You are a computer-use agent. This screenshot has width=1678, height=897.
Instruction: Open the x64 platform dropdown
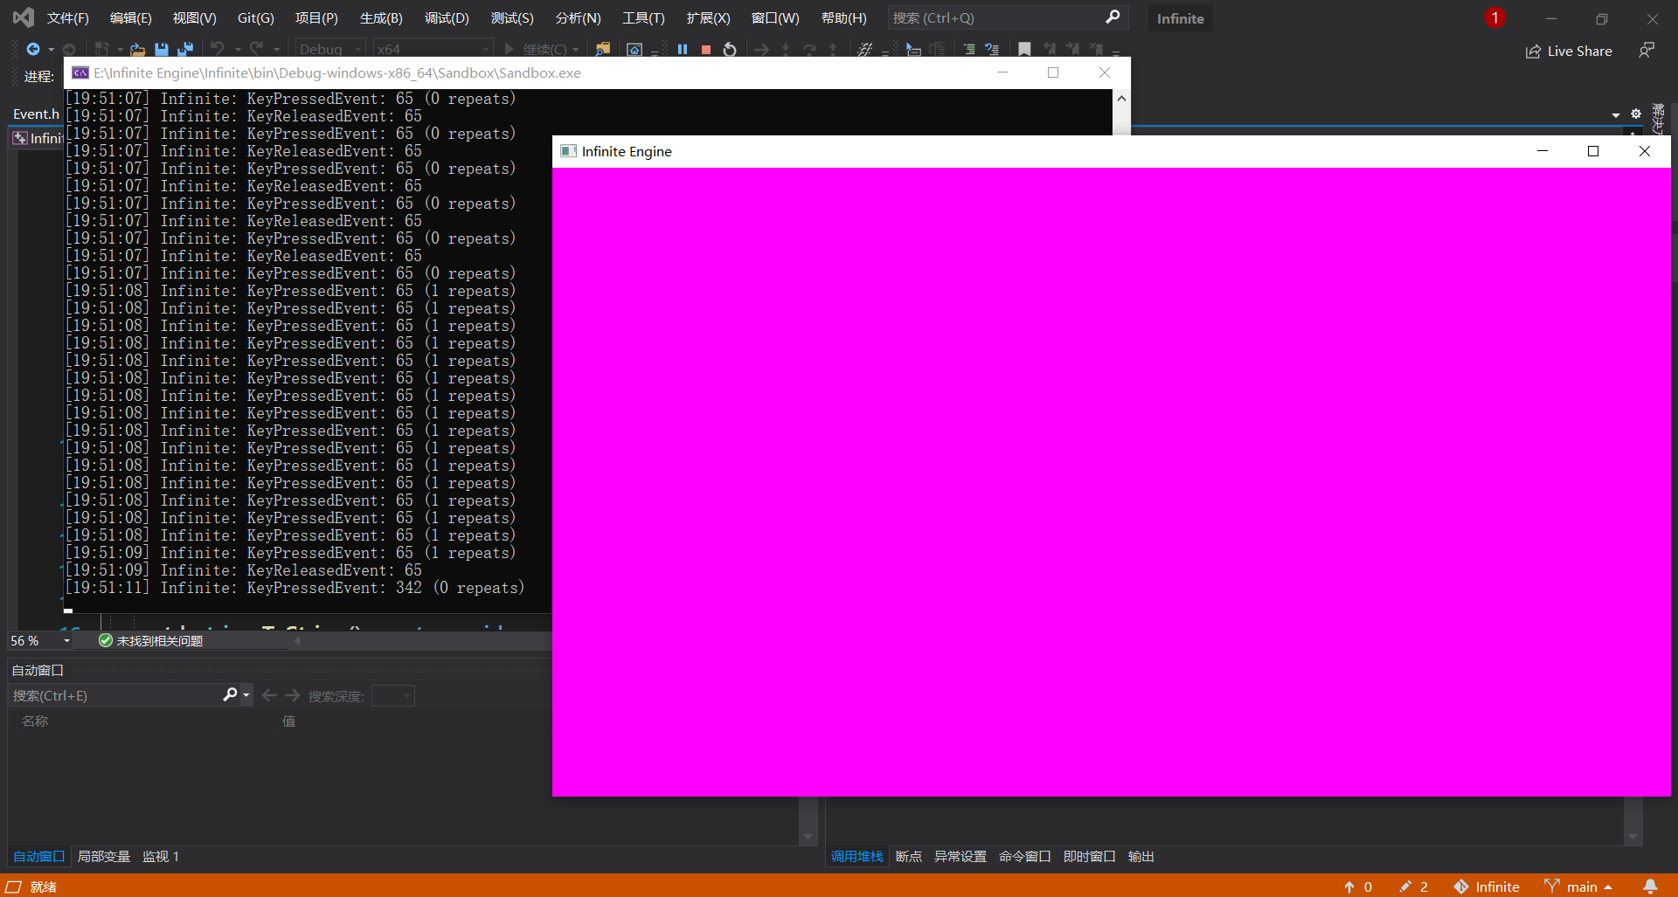click(433, 50)
